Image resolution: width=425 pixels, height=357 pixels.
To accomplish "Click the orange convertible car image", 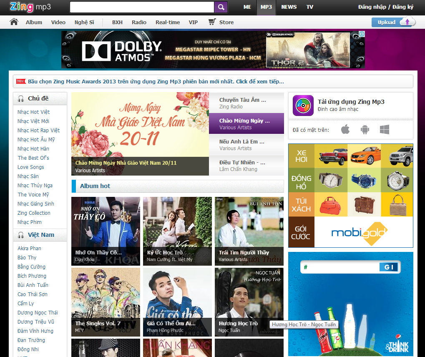I will 366,156.
